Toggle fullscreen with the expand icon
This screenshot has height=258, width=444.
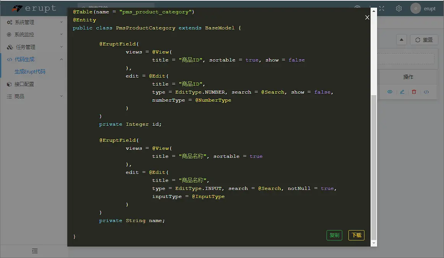(x=382, y=8)
